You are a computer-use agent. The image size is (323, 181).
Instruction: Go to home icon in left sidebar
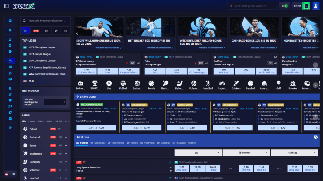point(10,30)
